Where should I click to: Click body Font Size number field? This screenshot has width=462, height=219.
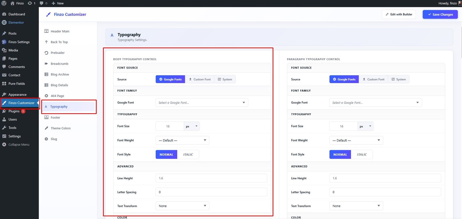pos(170,126)
